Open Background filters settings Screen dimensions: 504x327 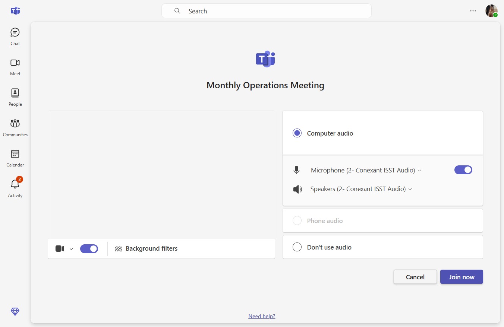point(146,249)
